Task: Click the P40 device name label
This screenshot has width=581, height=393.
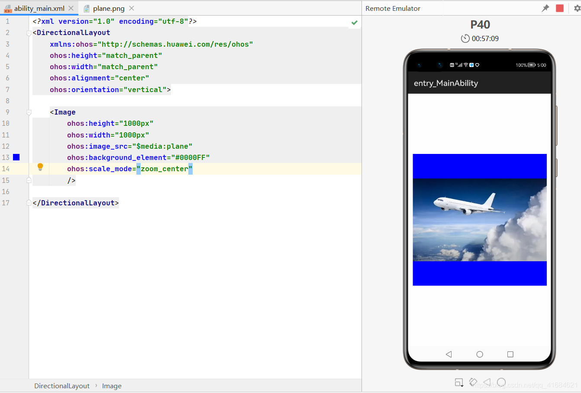Action: (480, 25)
